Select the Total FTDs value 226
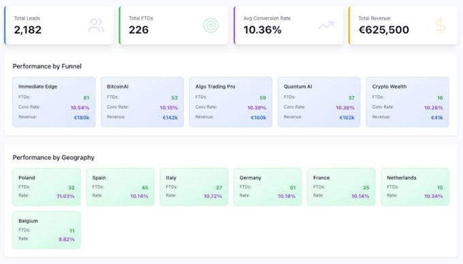 pos(138,30)
